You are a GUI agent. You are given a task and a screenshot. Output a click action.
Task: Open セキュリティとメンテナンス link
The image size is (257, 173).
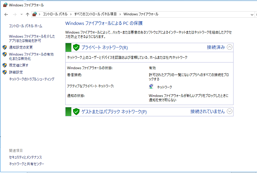tap(26, 157)
